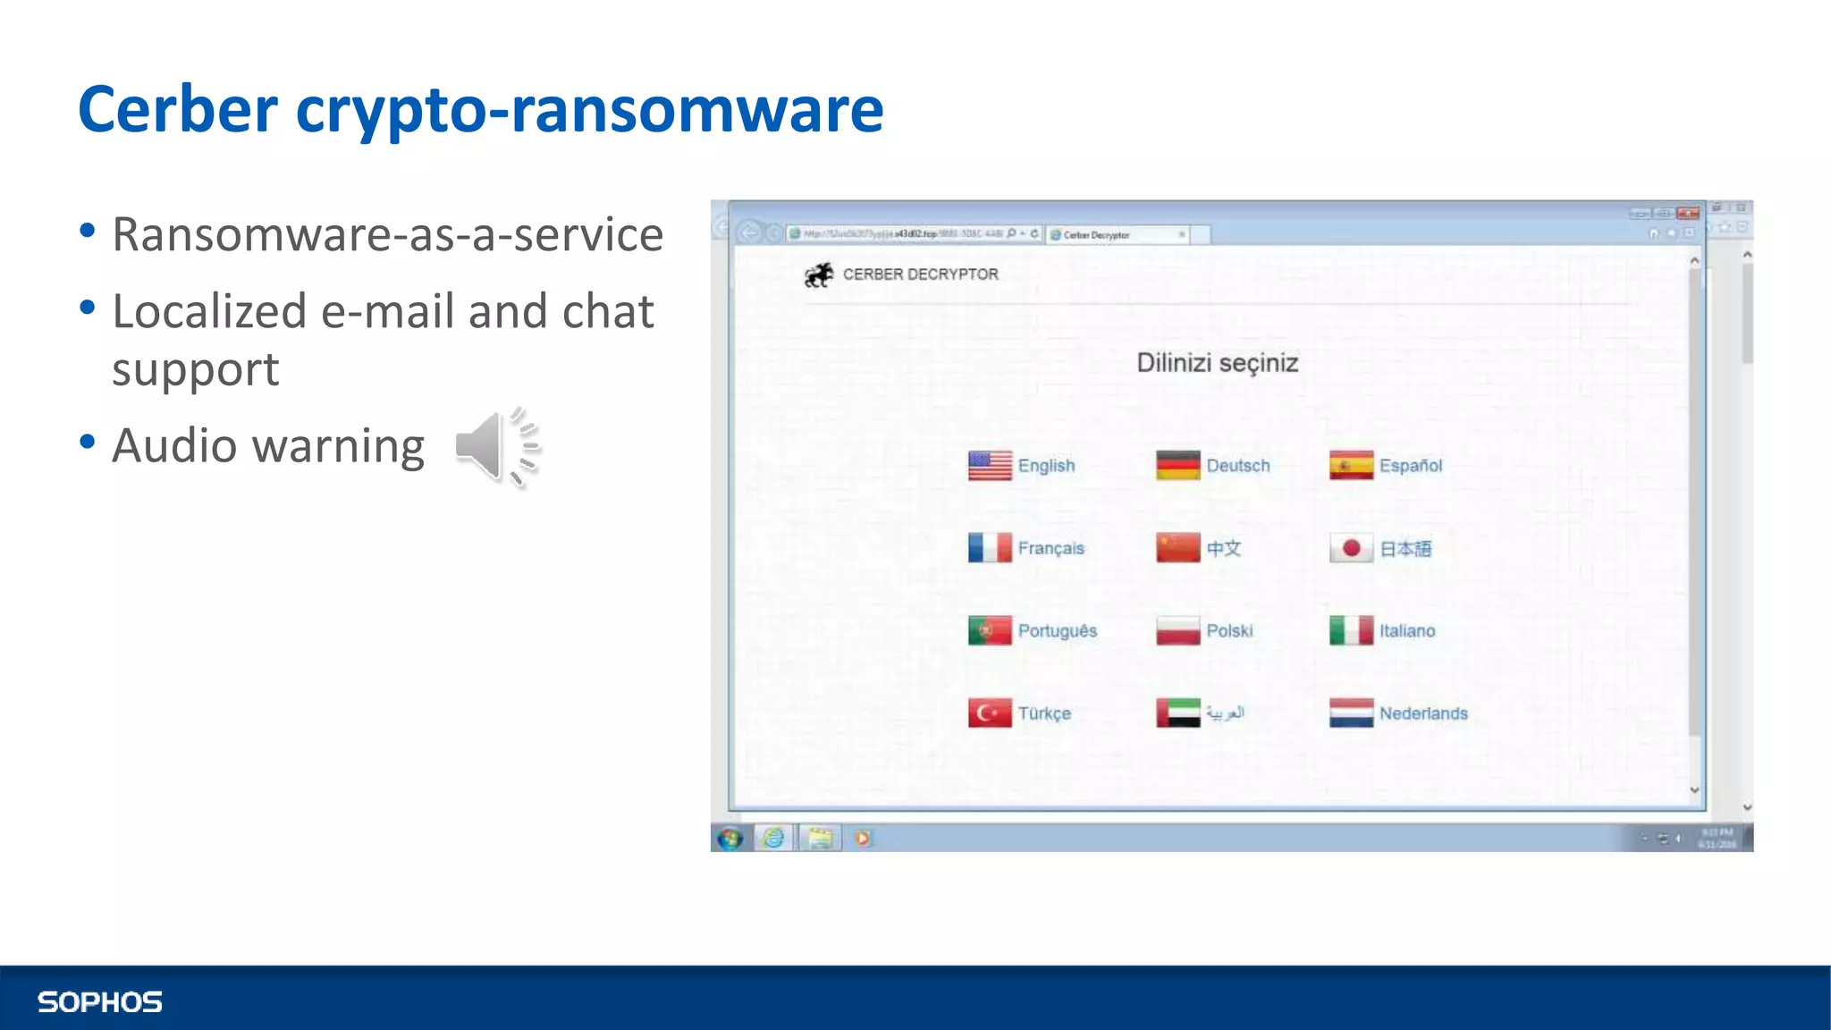The width and height of the screenshot is (1831, 1030).
Task: Click the browser back button
Action: coord(749,233)
